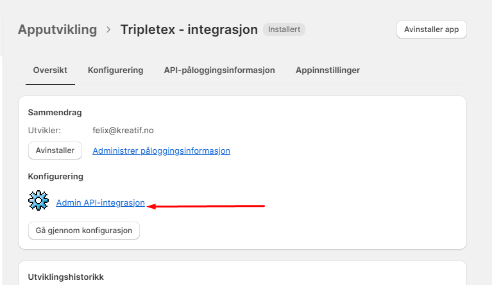Click the Tripletex - integrasjon page title

coord(189,29)
